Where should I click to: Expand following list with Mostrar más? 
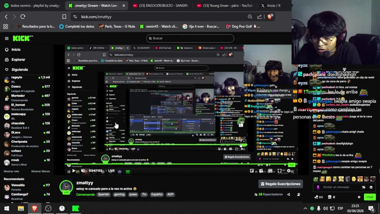click(x=11, y=171)
